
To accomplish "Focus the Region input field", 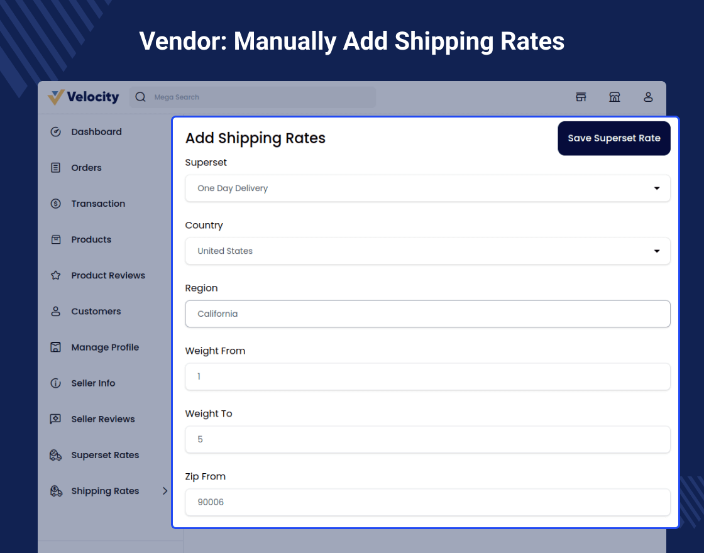I will 427,314.
